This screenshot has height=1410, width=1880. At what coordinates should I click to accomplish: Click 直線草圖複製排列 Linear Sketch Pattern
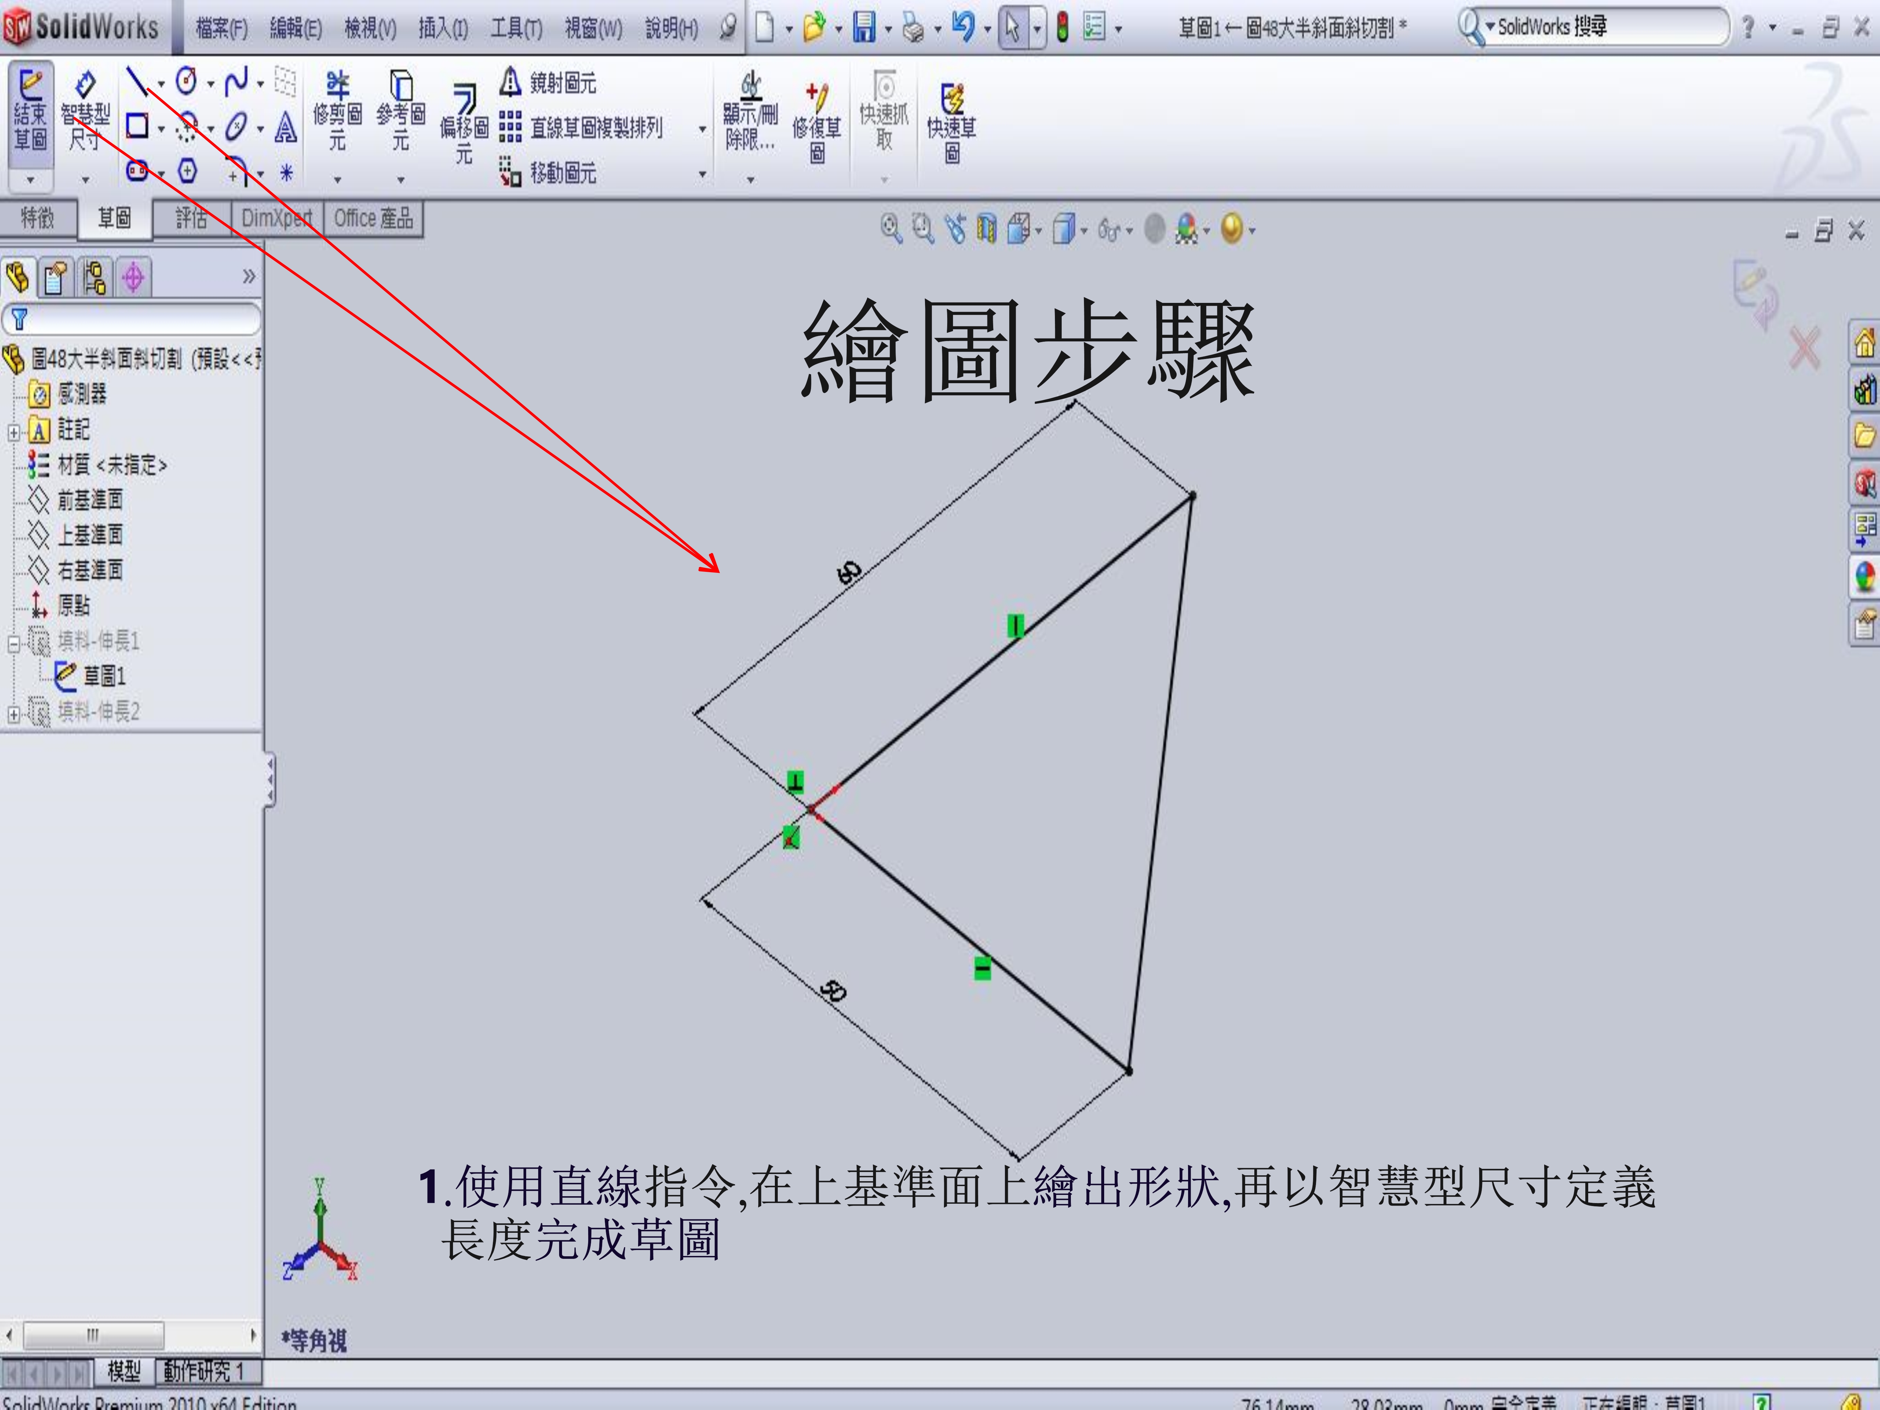click(x=581, y=128)
